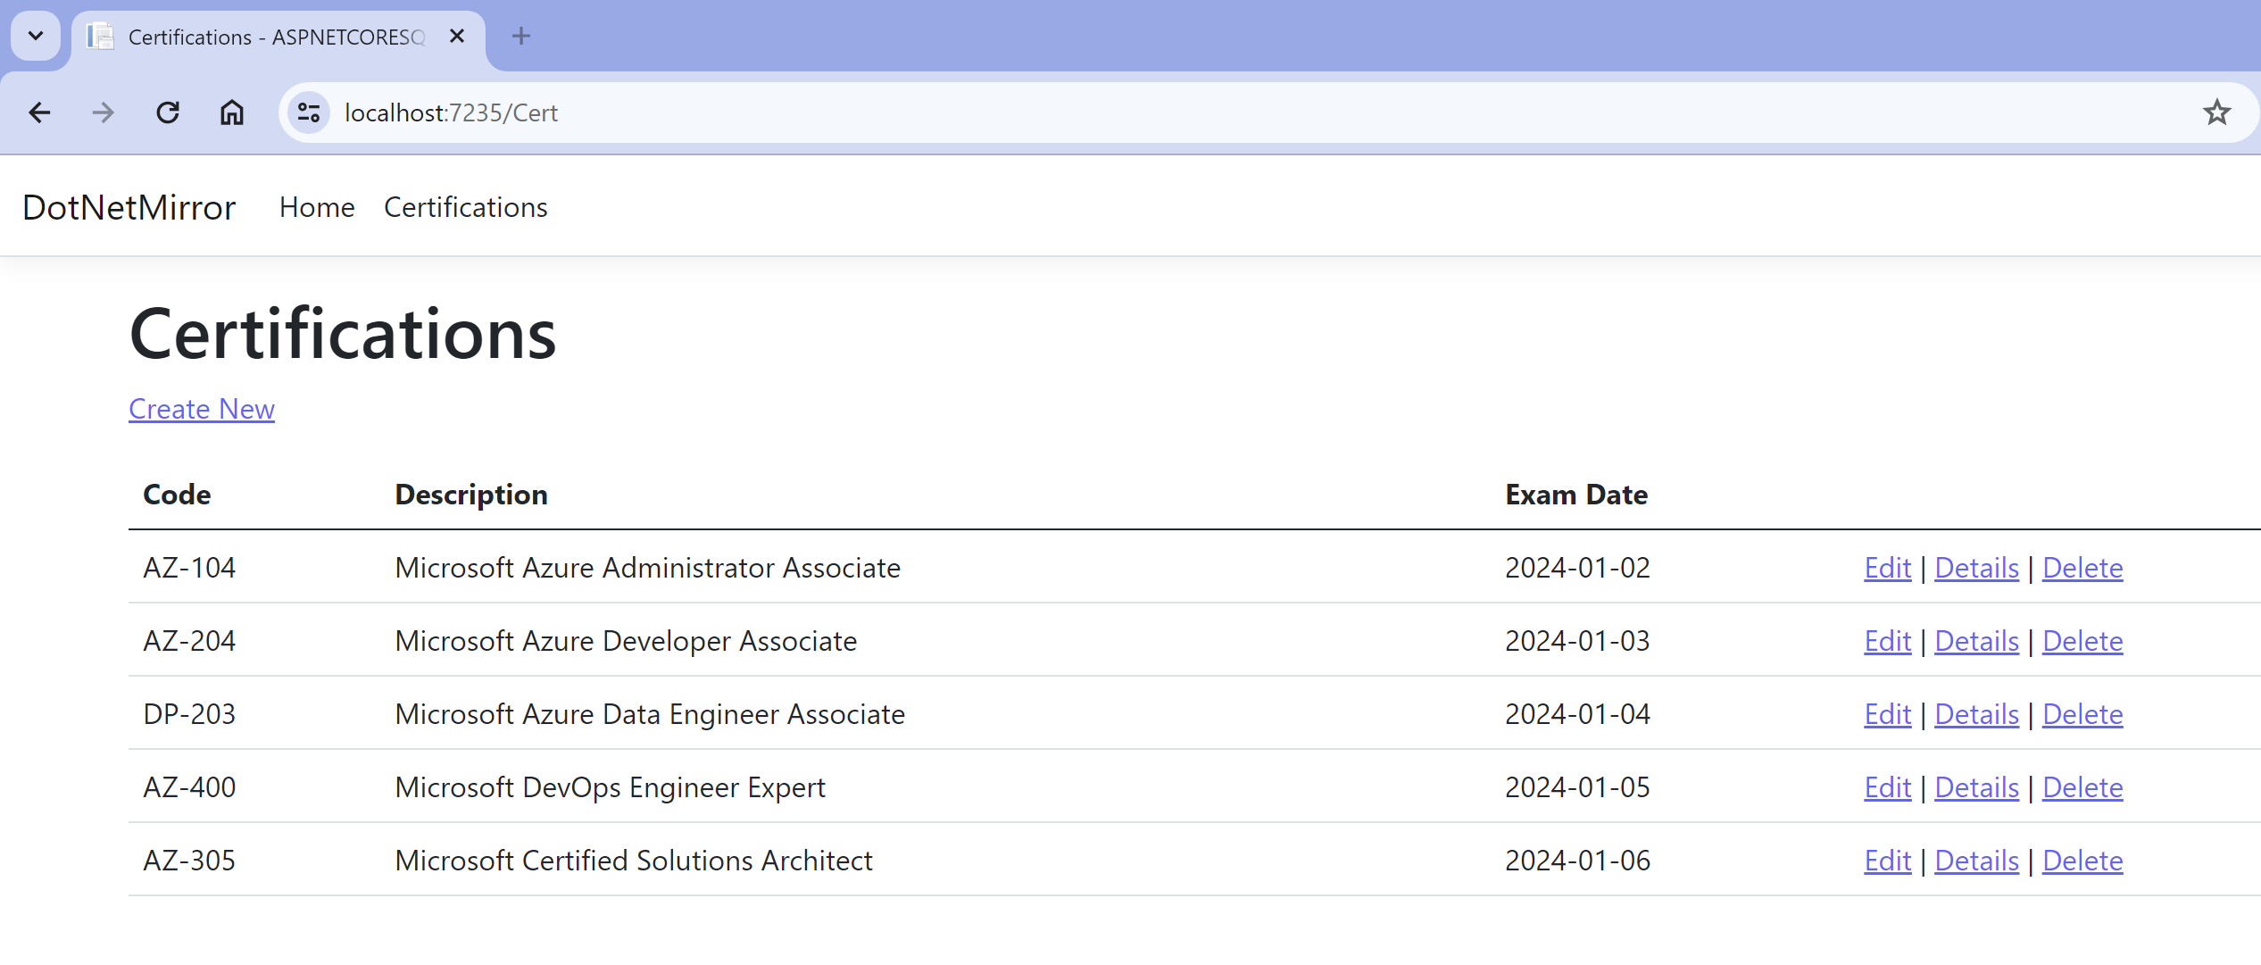This screenshot has width=2261, height=965.
Task: Expand the tab search dropdown chevron
Action: click(x=36, y=36)
